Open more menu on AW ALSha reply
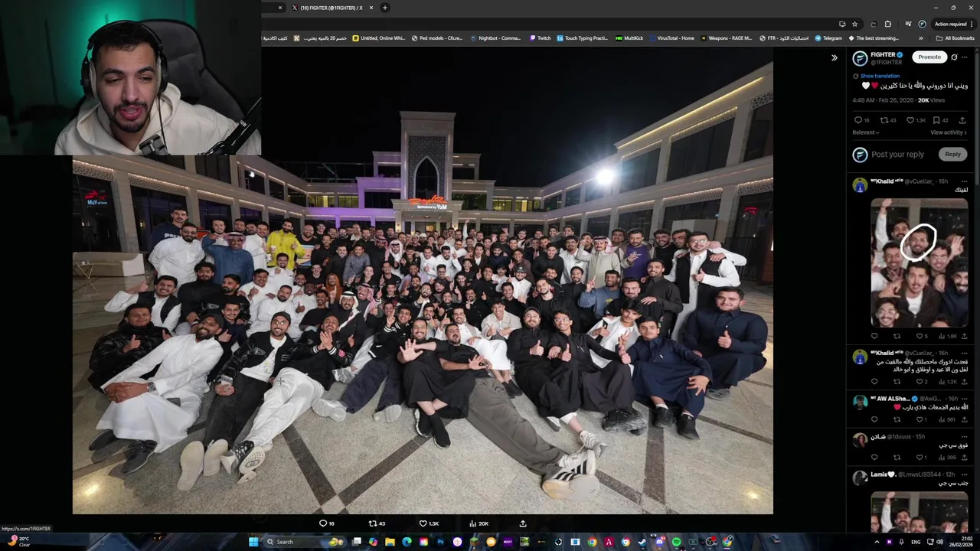The width and height of the screenshot is (980, 551). pyautogui.click(x=965, y=399)
